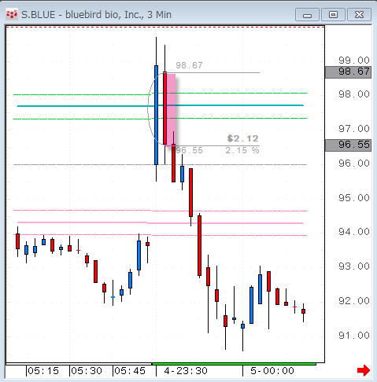
Task: Click the 2.15 % change label
Action: coord(242,150)
